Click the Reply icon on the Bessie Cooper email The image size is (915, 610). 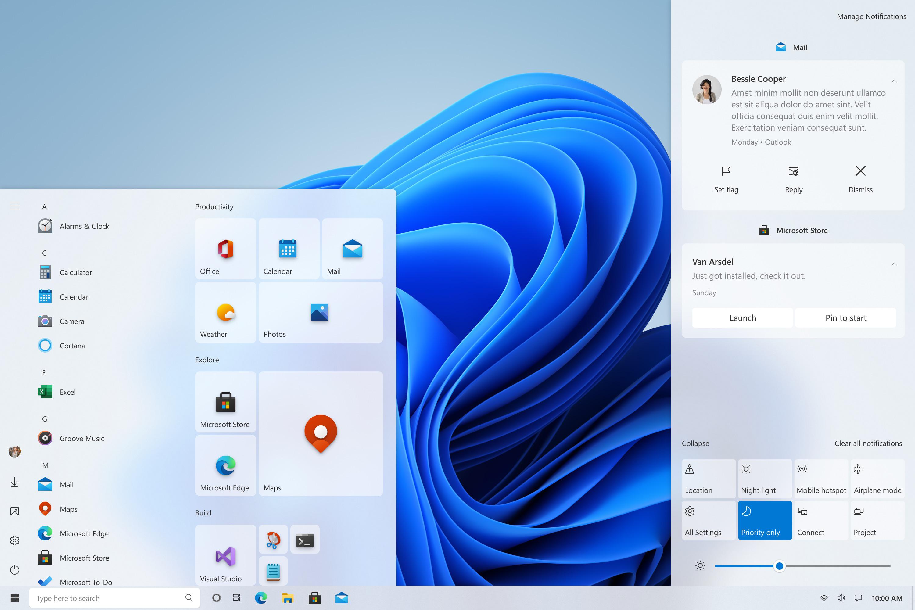pos(793,171)
